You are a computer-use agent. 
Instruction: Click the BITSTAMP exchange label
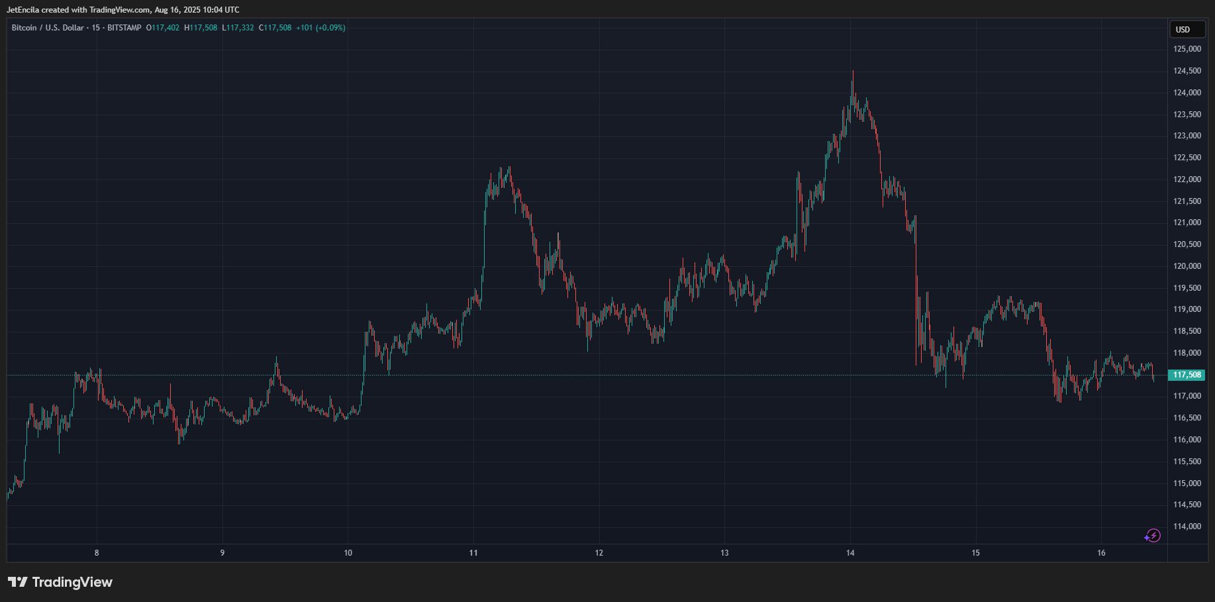(124, 28)
